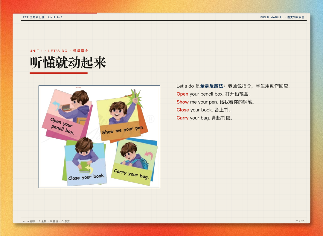Viewport: 323px width, 236px height.
Task: Click the line starting 'Let's do 是全身反应法'
Action: click(x=234, y=86)
